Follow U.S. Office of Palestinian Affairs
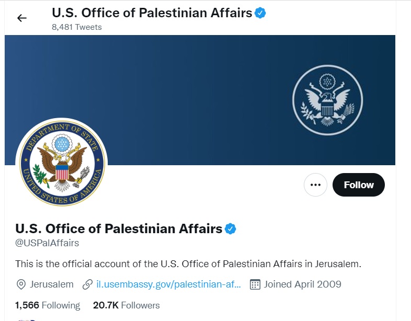 (x=358, y=185)
